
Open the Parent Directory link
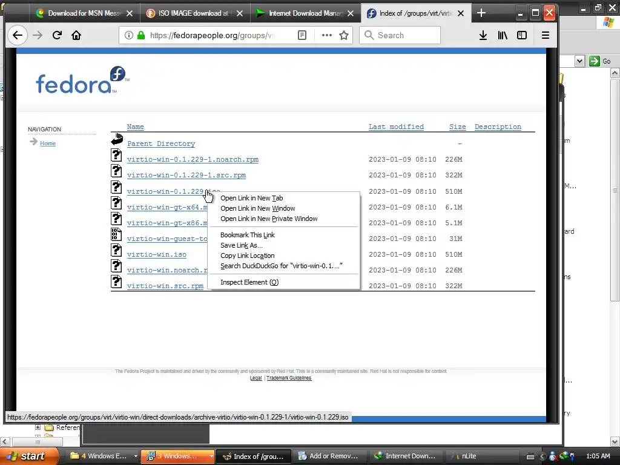pyautogui.click(x=161, y=143)
